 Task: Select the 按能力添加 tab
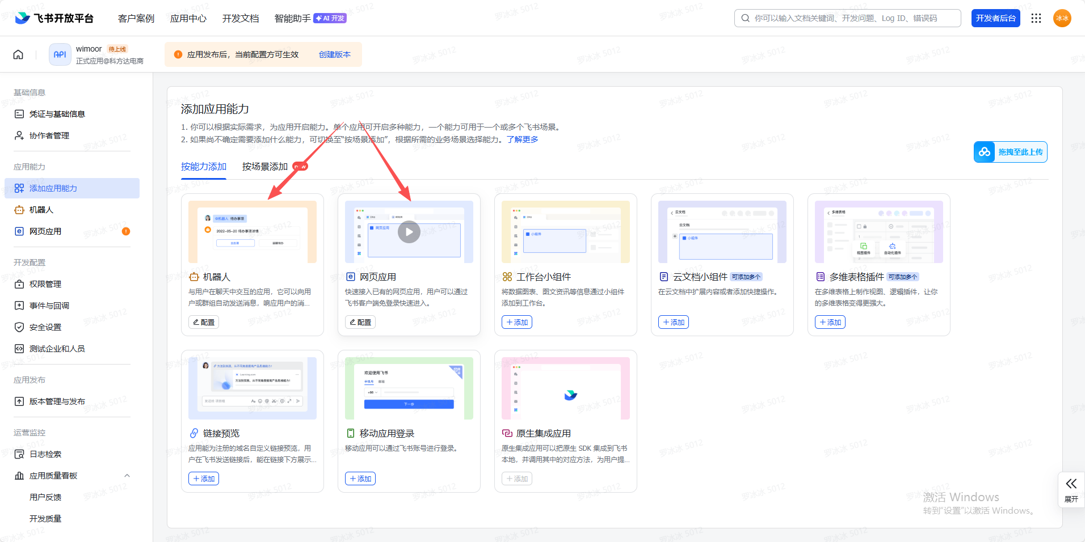204,167
